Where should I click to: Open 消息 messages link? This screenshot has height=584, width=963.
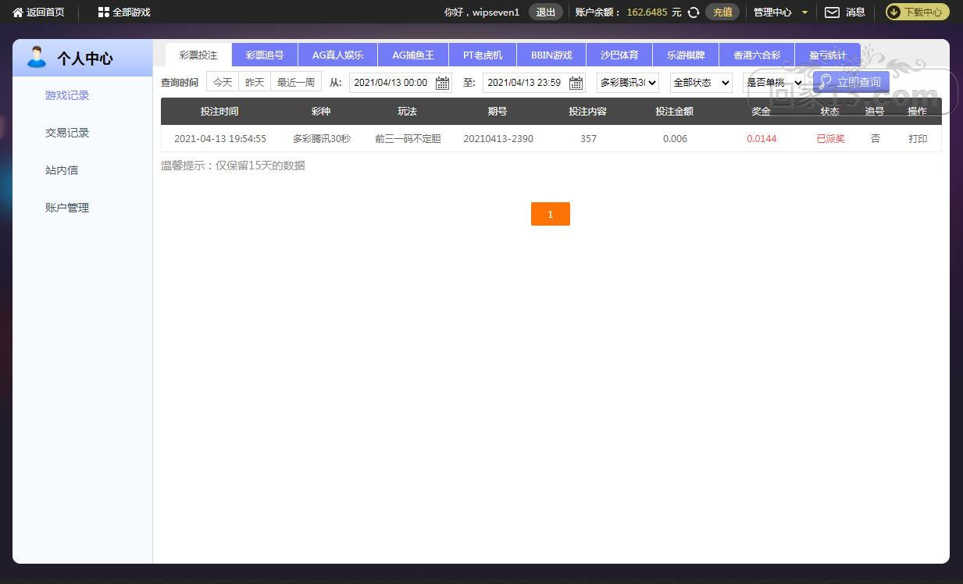coord(855,12)
